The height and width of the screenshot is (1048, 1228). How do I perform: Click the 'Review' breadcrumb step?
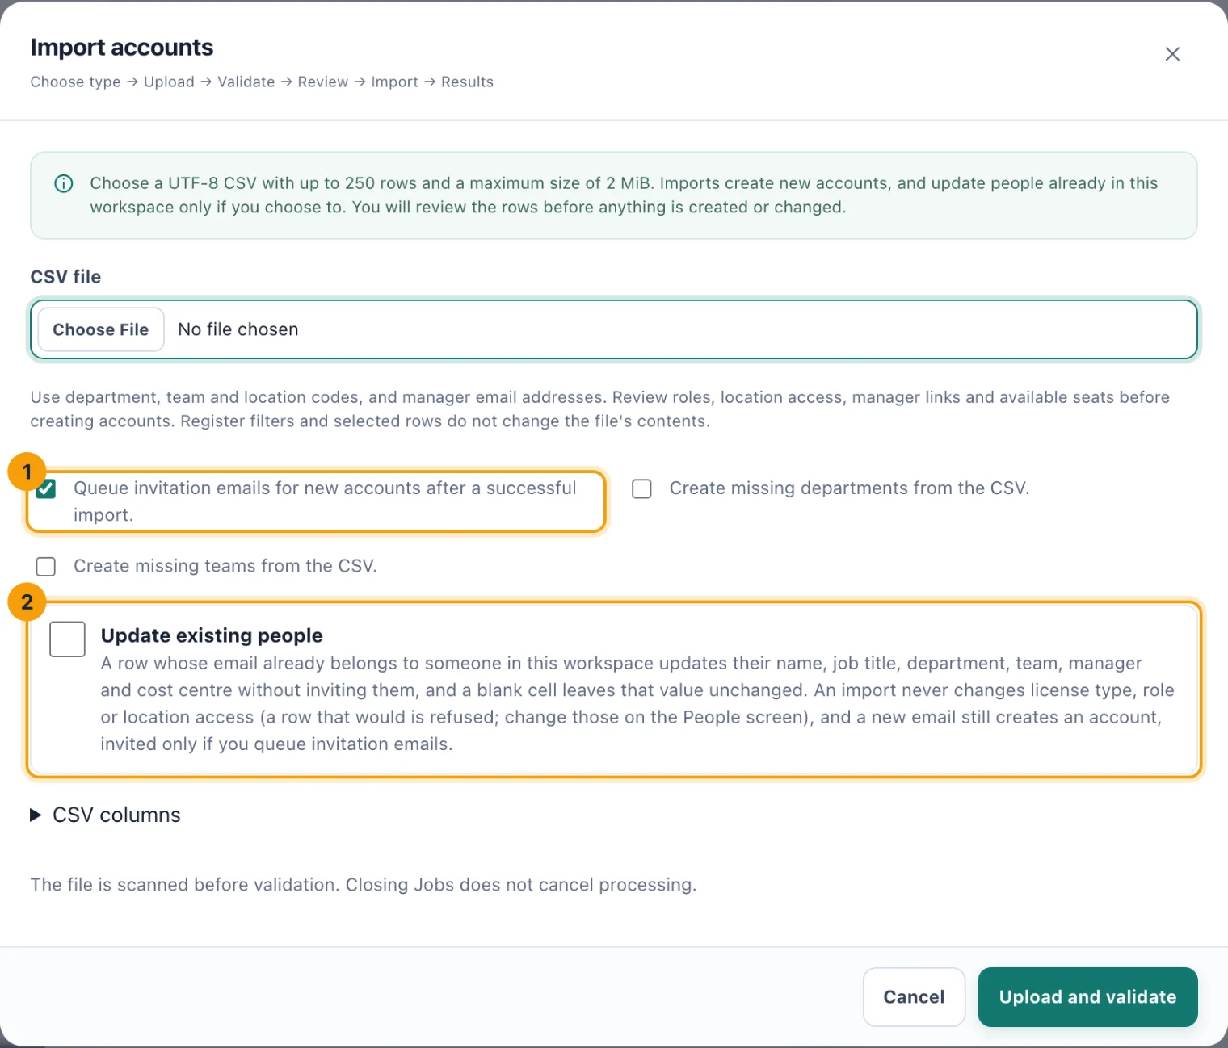point(323,82)
